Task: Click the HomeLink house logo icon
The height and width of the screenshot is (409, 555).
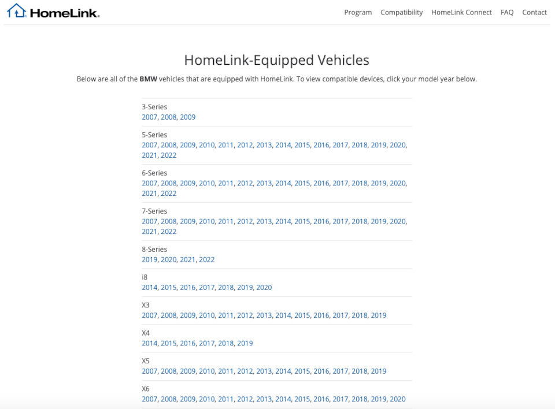Action: pyautogui.click(x=16, y=12)
